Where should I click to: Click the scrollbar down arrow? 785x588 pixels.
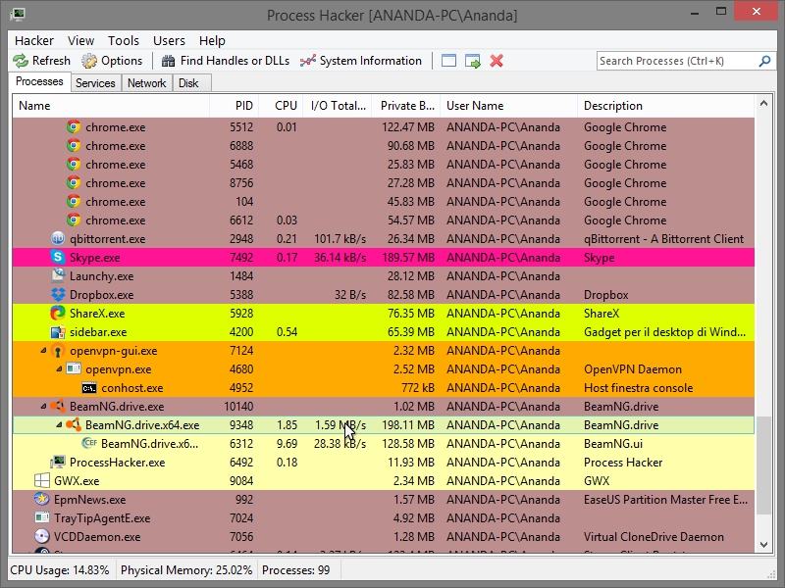click(763, 545)
